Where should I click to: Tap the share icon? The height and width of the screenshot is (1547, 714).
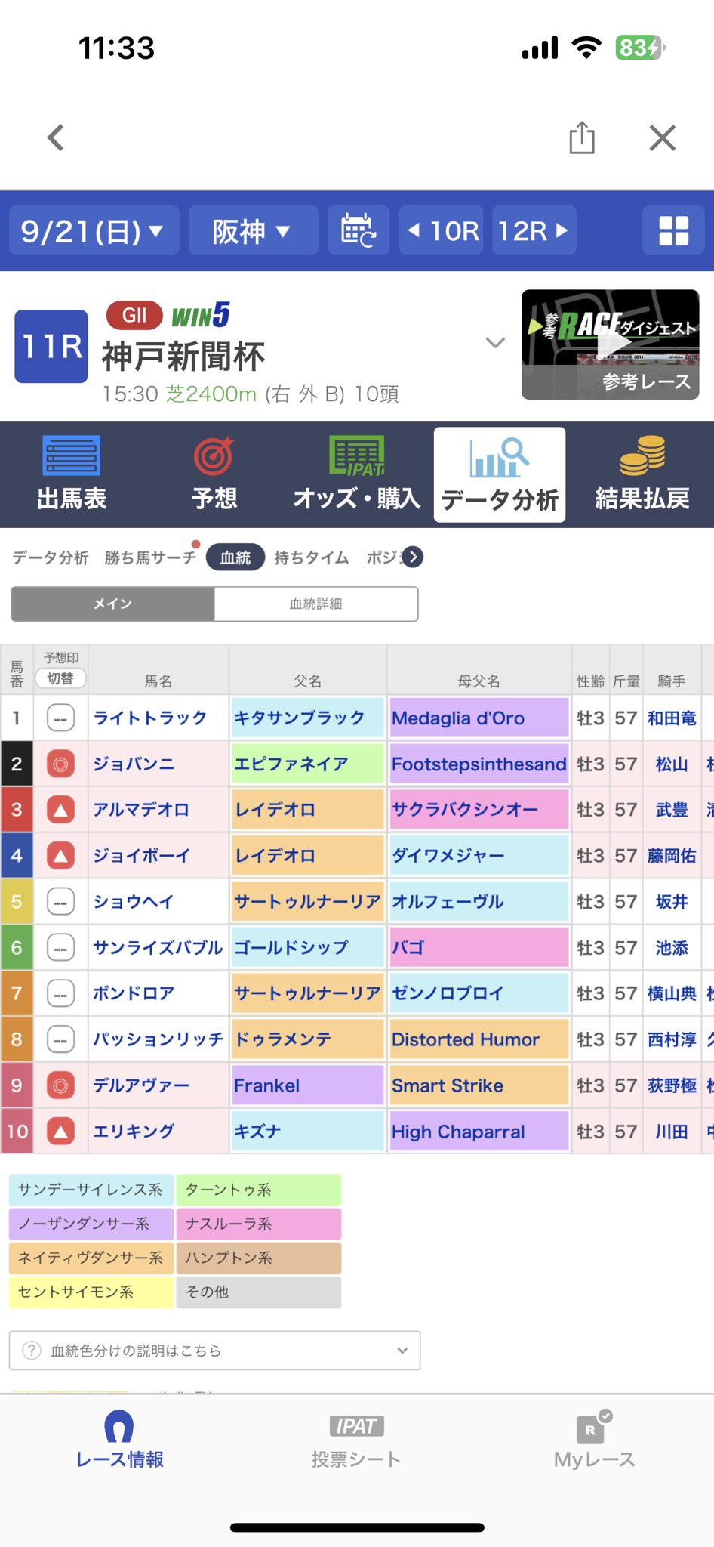[582, 137]
